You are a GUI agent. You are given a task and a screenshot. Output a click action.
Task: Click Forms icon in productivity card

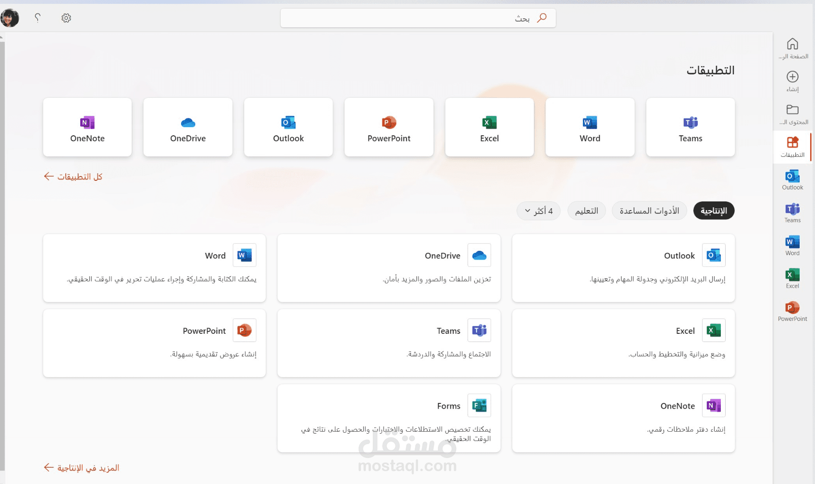[x=479, y=406]
